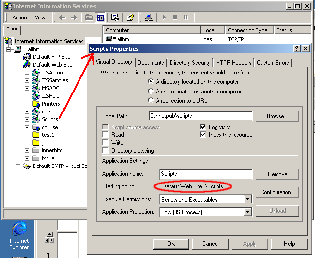This screenshot has width=315, height=258.
Task: Uncheck the Log visits checkbox
Action: [x=203, y=127]
